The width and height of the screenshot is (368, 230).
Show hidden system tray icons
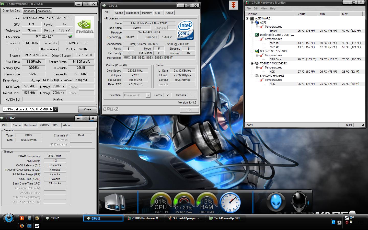339,222
